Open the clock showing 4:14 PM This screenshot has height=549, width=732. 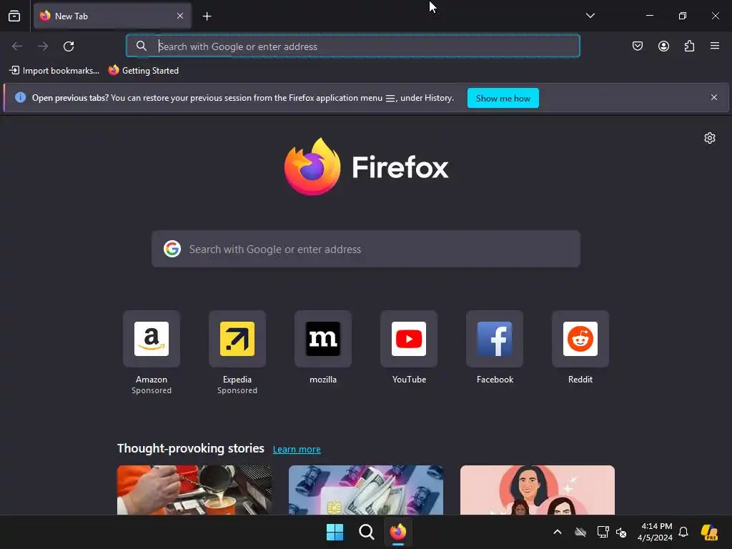655,532
